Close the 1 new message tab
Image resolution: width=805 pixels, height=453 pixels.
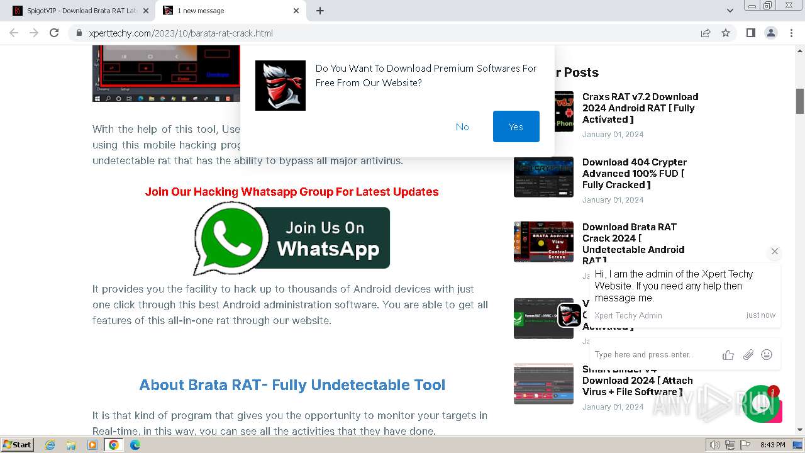tap(296, 11)
